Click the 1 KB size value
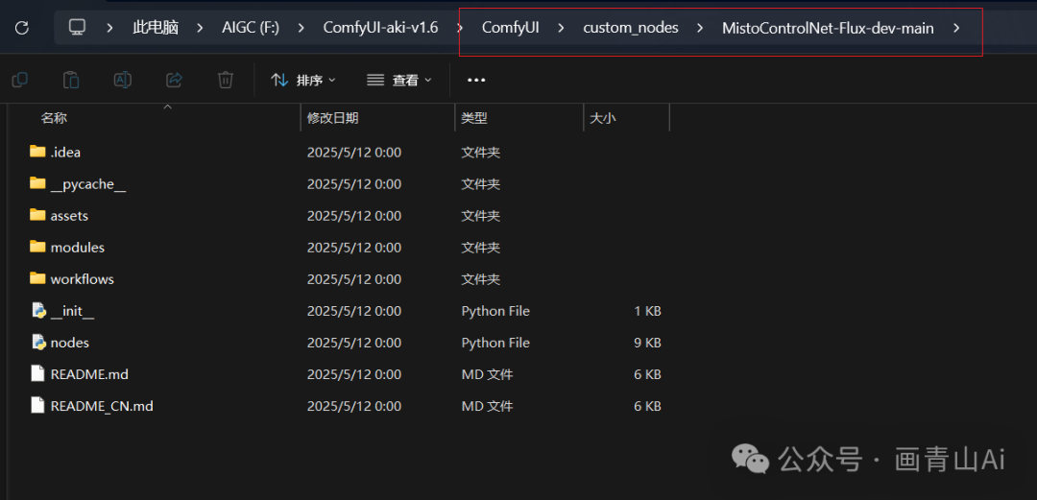 pos(647,311)
